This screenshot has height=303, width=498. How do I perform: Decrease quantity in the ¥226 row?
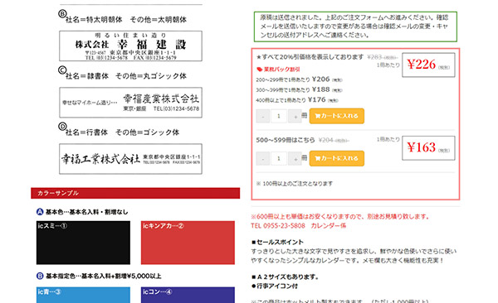tap(263, 116)
